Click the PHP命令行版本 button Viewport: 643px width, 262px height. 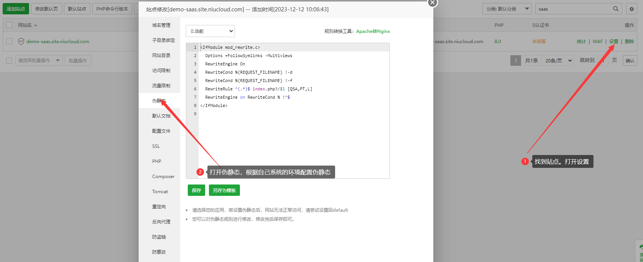[112, 9]
